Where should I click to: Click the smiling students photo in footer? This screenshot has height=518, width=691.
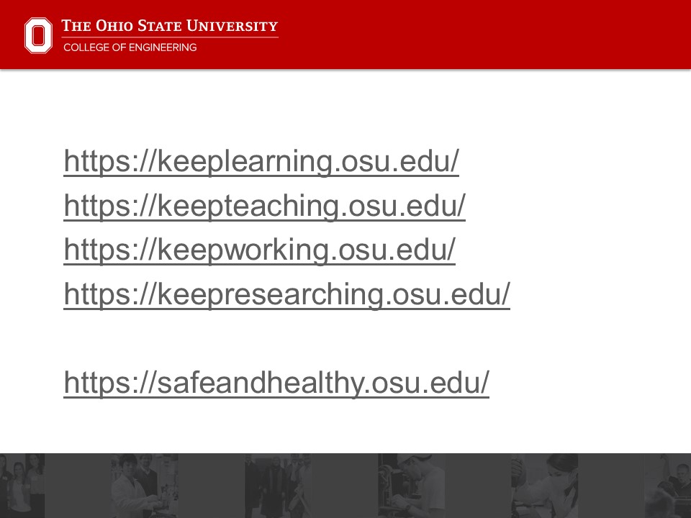point(22,486)
